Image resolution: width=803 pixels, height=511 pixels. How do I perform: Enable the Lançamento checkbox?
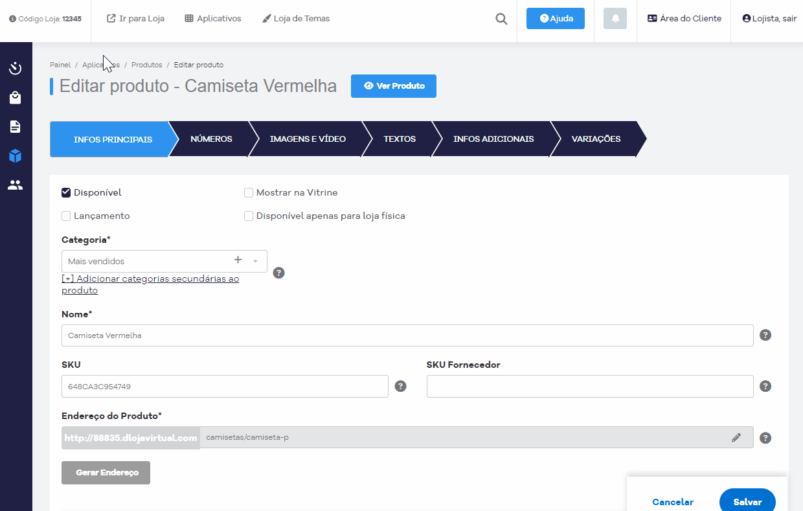click(x=66, y=216)
